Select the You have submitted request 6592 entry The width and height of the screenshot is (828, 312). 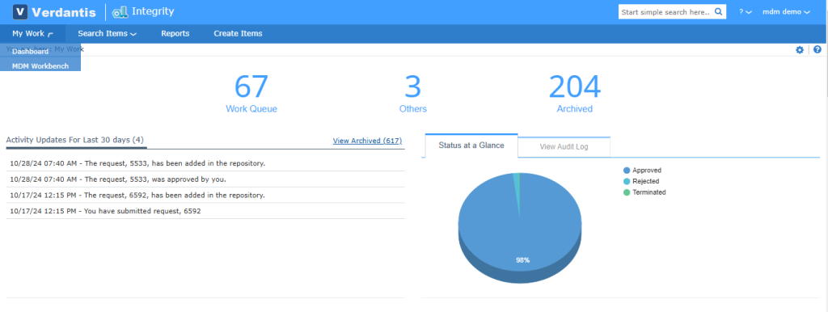click(205, 211)
